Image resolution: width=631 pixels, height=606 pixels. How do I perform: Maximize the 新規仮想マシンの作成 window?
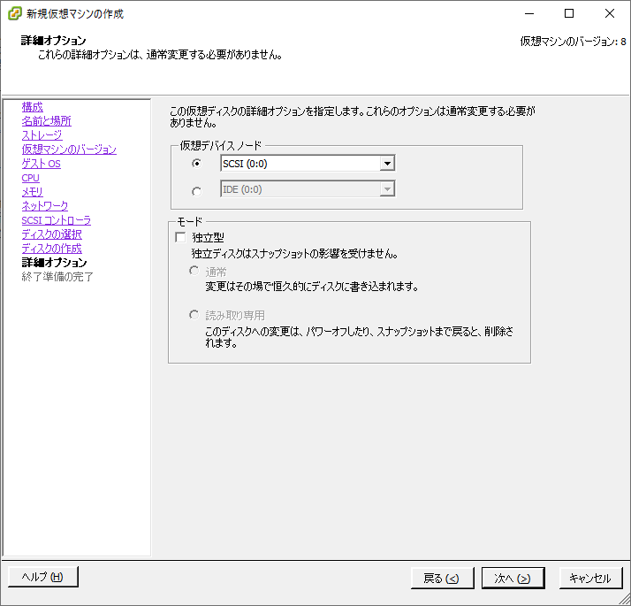point(569,13)
